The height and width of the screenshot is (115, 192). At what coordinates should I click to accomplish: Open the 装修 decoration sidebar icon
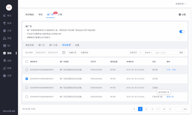pos(4,23)
